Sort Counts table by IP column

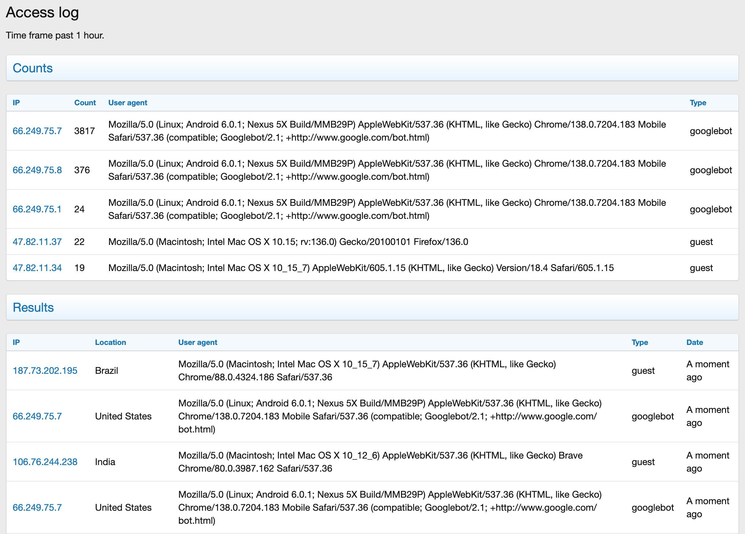coord(16,103)
